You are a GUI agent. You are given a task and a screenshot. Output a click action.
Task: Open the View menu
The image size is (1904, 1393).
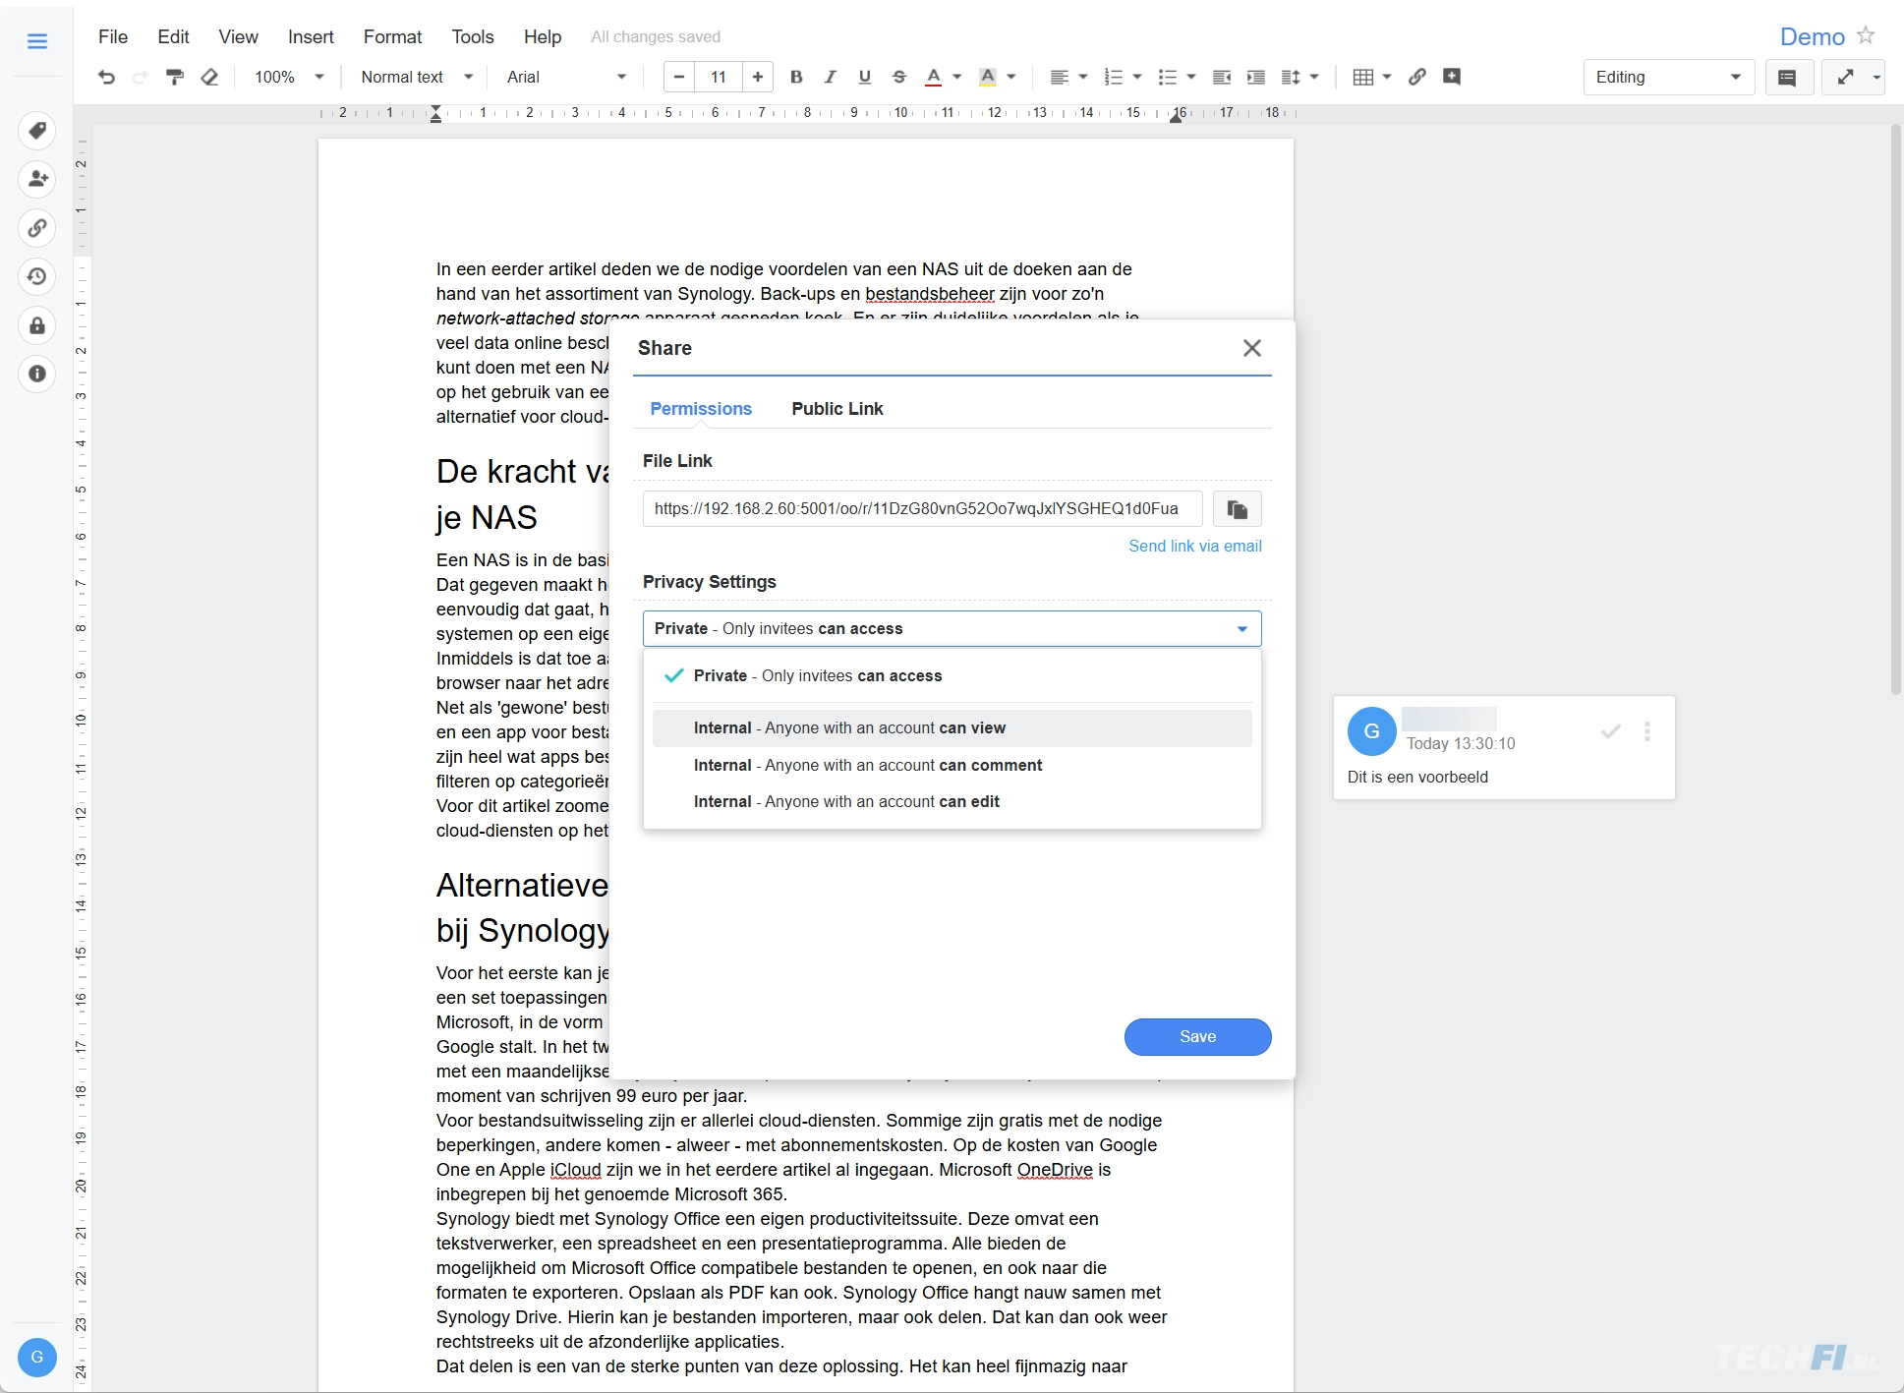click(238, 36)
